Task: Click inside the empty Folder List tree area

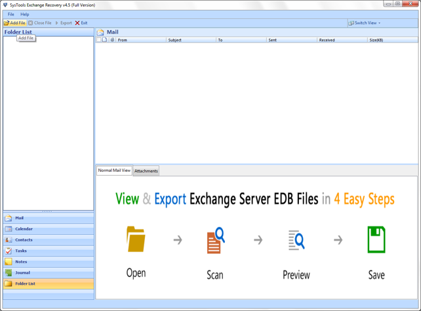Action: 49,123
